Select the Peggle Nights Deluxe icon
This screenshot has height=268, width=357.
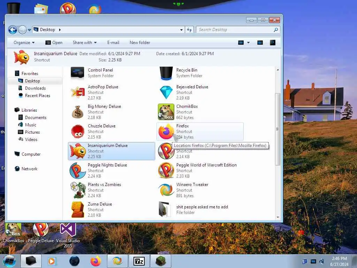(77, 170)
